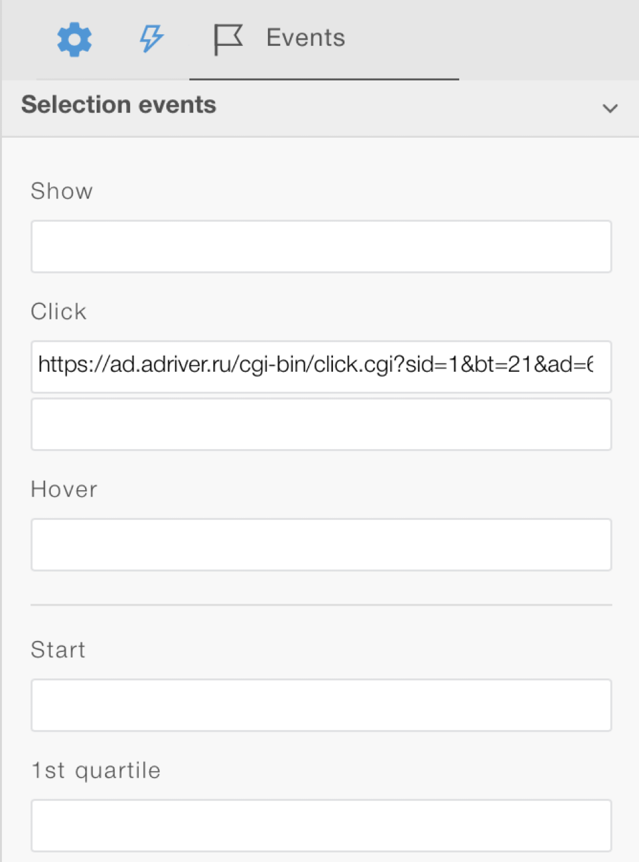Select the Events tab label

(305, 38)
